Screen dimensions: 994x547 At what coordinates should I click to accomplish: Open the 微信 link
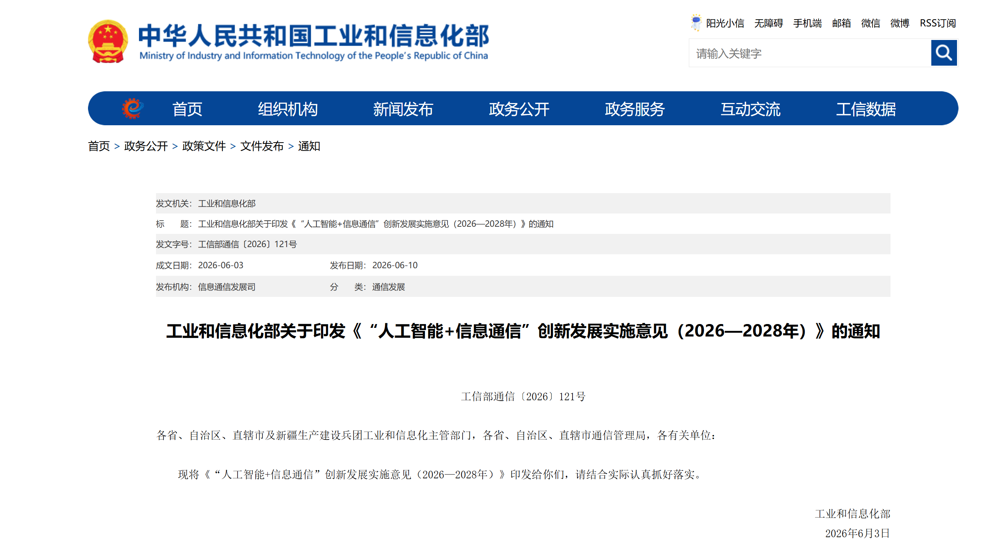click(x=871, y=23)
